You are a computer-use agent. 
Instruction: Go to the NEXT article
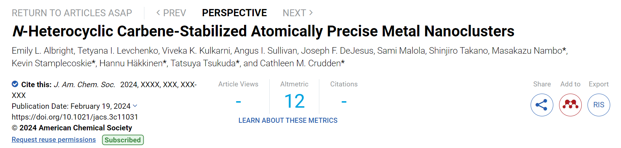(x=298, y=13)
